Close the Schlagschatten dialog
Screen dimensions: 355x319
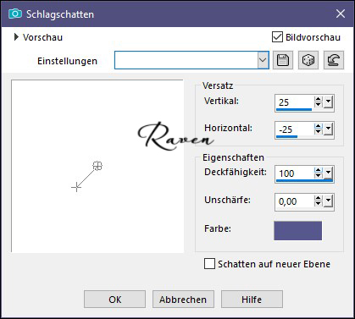click(x=341, y=14)
